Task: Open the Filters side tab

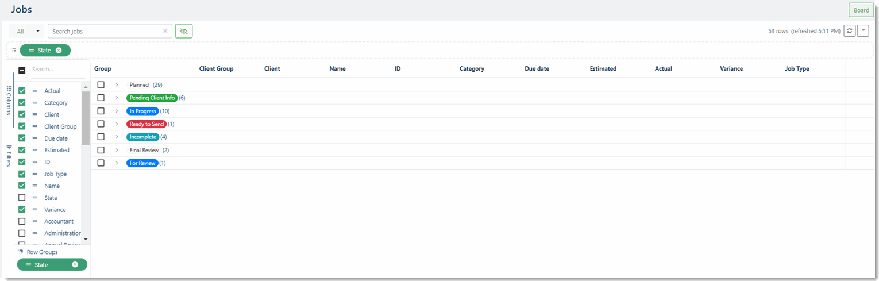Action: click(9, 155)
